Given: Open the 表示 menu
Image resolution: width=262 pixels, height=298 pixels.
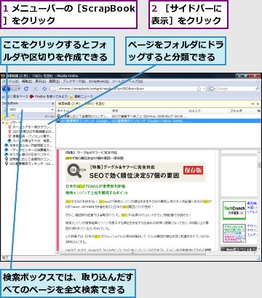Looking at the screenshot, I should [41, 81].
